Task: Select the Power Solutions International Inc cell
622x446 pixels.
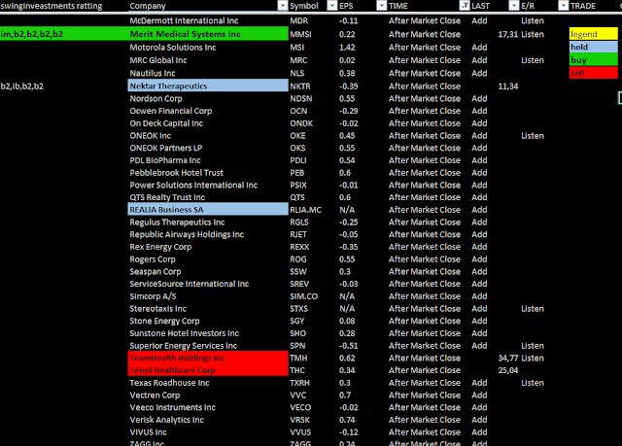Action: point(193,185)
